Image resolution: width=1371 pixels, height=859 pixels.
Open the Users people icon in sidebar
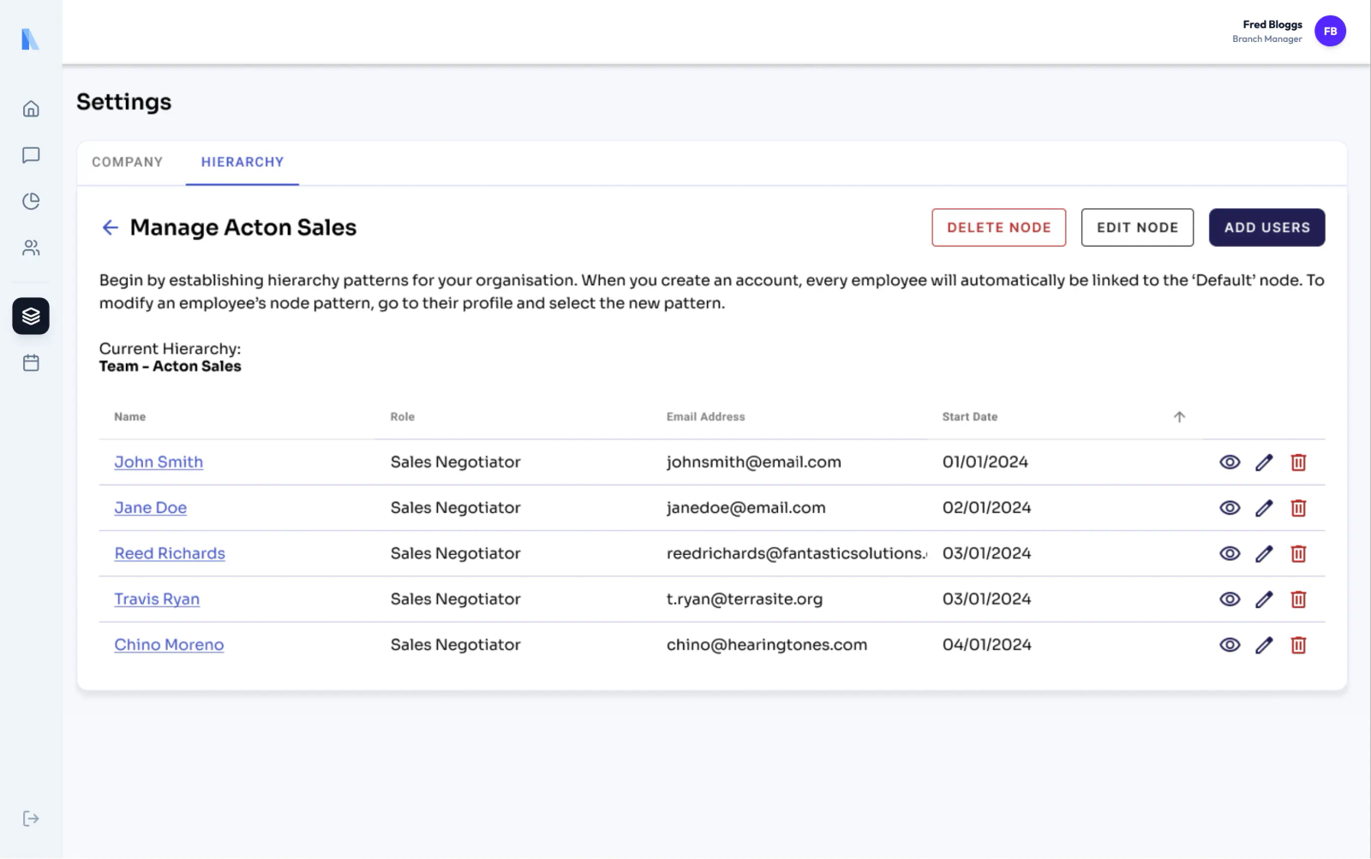pos(31,248)
